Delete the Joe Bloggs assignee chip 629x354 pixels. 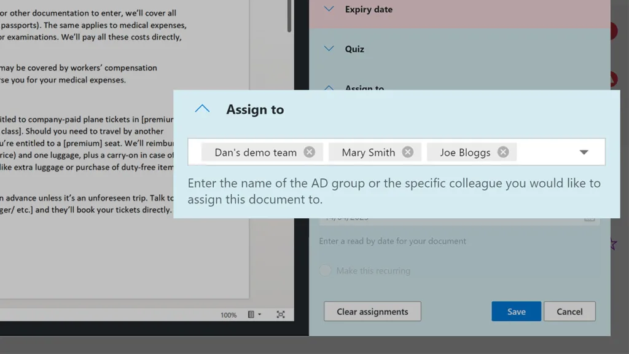tap(503, 152)
